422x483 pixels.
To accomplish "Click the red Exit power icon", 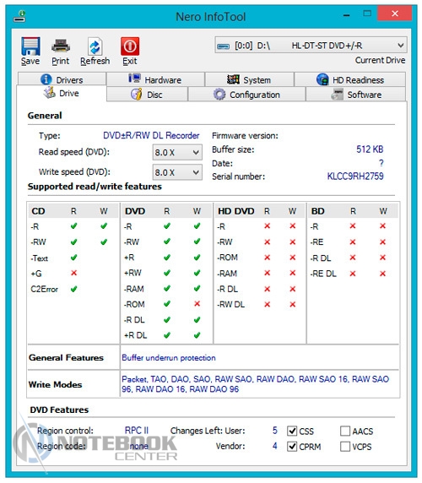I will click(x=130, y=46).
